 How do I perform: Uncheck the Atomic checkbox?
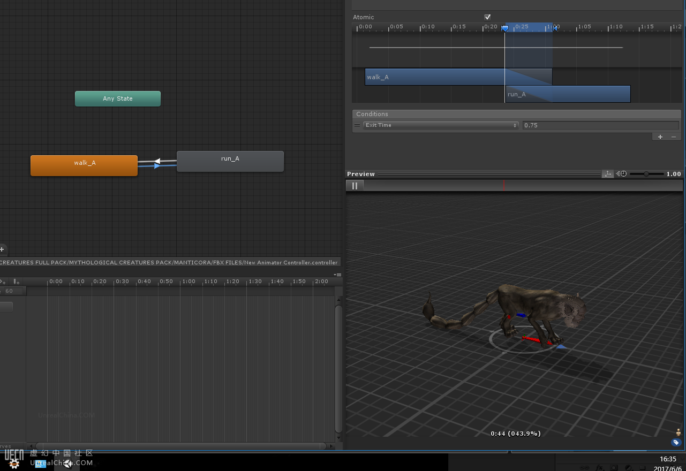[x=487, y=17]
